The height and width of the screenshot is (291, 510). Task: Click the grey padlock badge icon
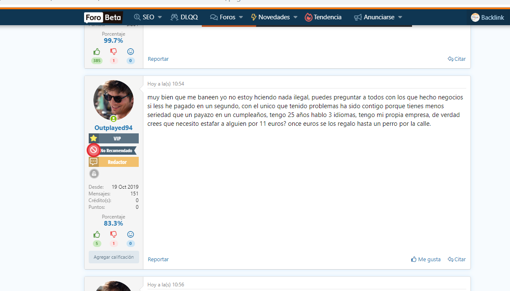tap(94, 174)
